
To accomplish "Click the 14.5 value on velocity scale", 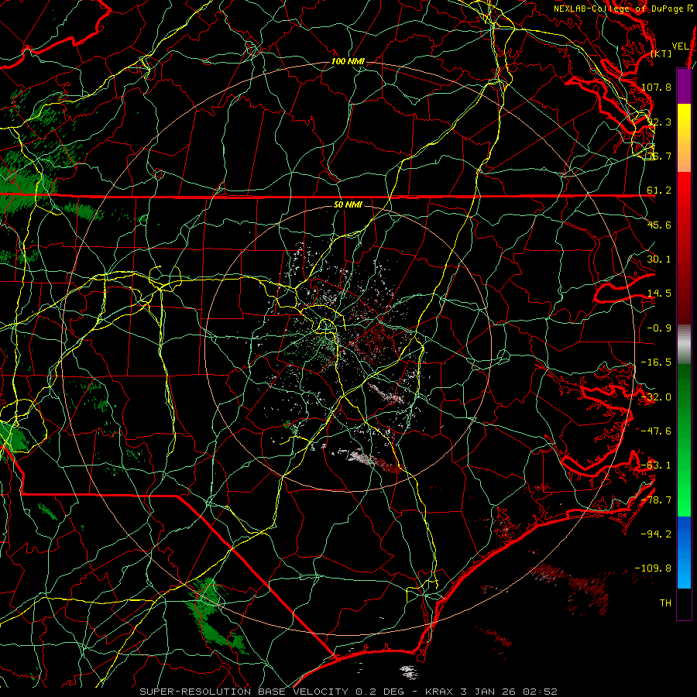I will pyautogui.click(x=659, y=294).
